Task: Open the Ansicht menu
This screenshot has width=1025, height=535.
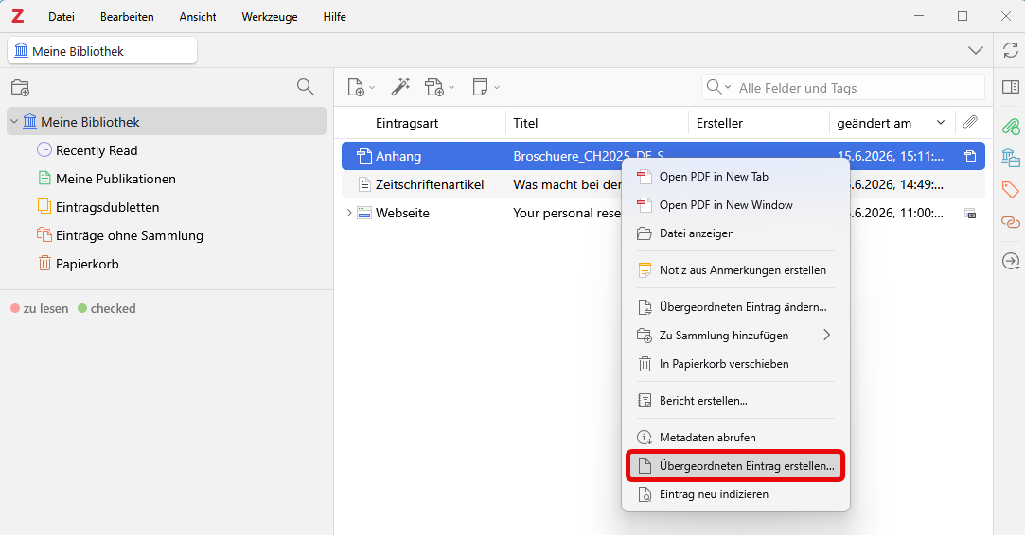Action: (x=198, y=17)
